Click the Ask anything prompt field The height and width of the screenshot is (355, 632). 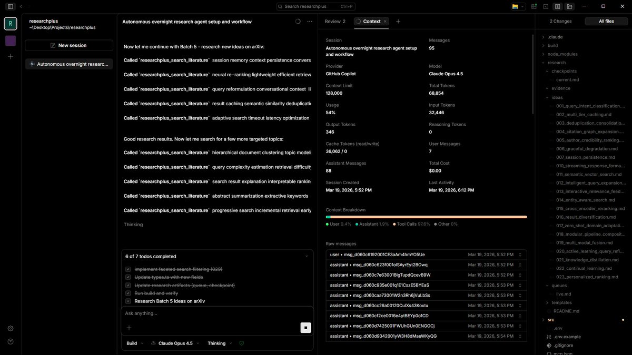(217, 313)
